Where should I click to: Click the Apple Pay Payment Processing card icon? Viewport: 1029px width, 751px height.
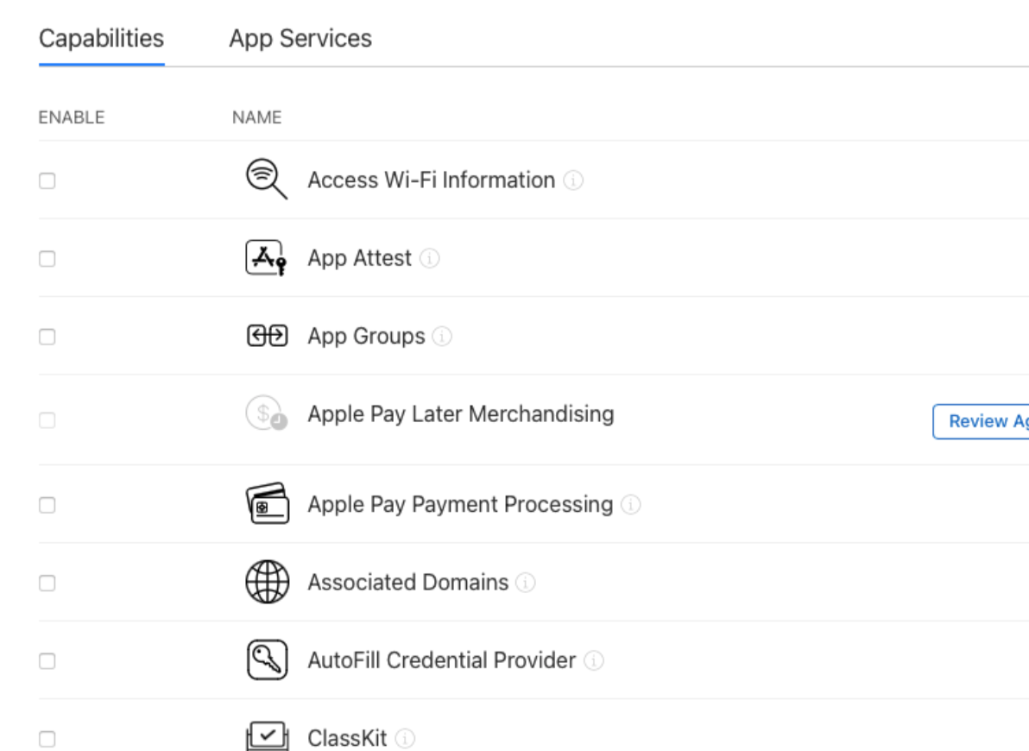[x=267, y=503]
